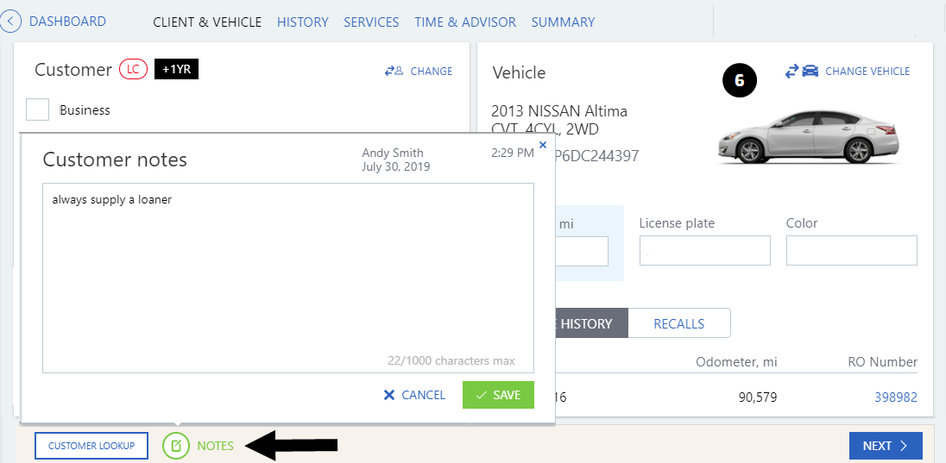Open the Summary tab

(x=563, y=22)
